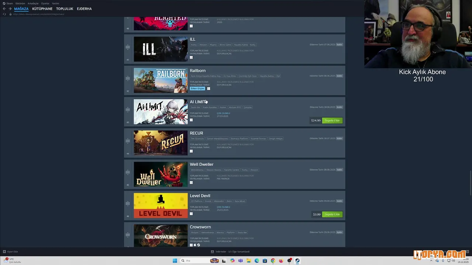This screenshot has height=265, width=472.
Task: Open the ILL capsule image
Action: (160, 49)
